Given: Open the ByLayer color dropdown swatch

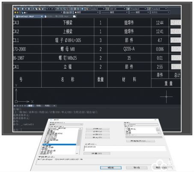Looking at the screenshot, I should pos(87,12).
